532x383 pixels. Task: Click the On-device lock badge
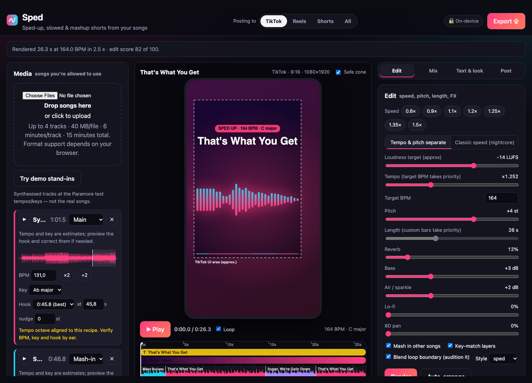[x=463, y=21]
